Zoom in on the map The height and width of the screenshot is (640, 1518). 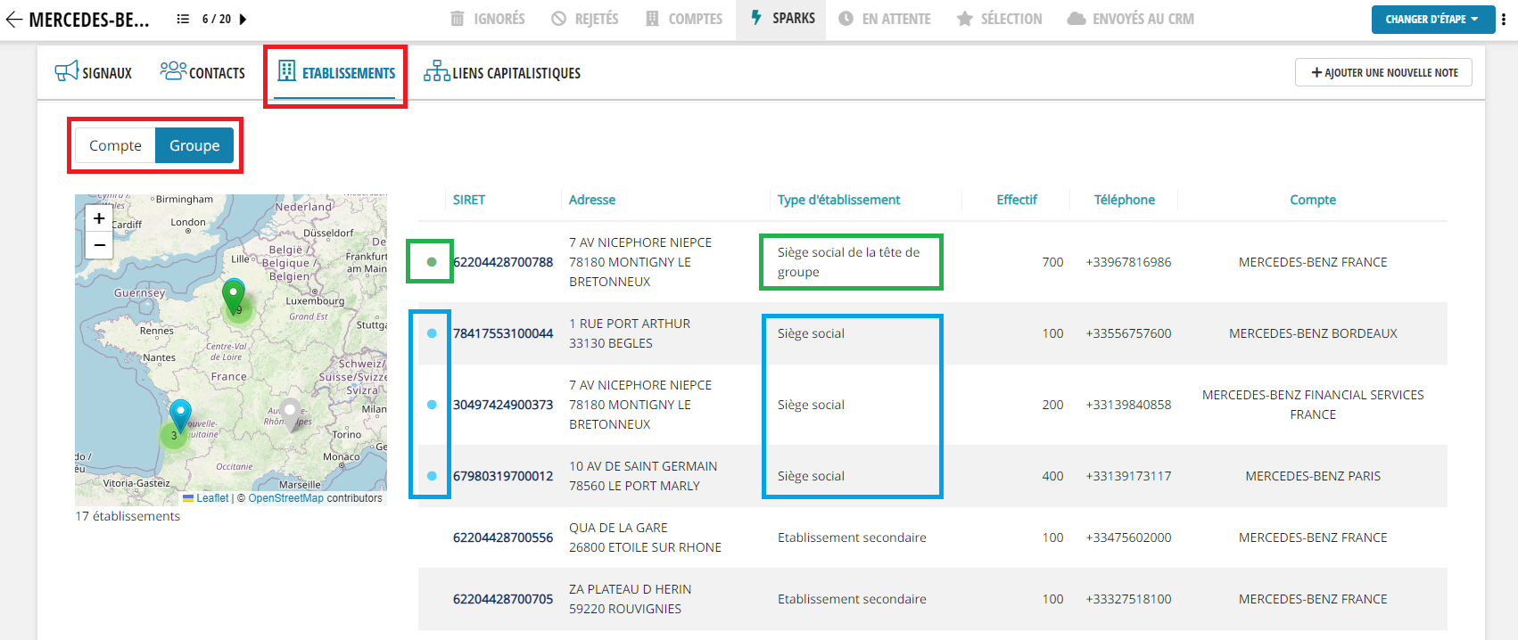(99, 218)
